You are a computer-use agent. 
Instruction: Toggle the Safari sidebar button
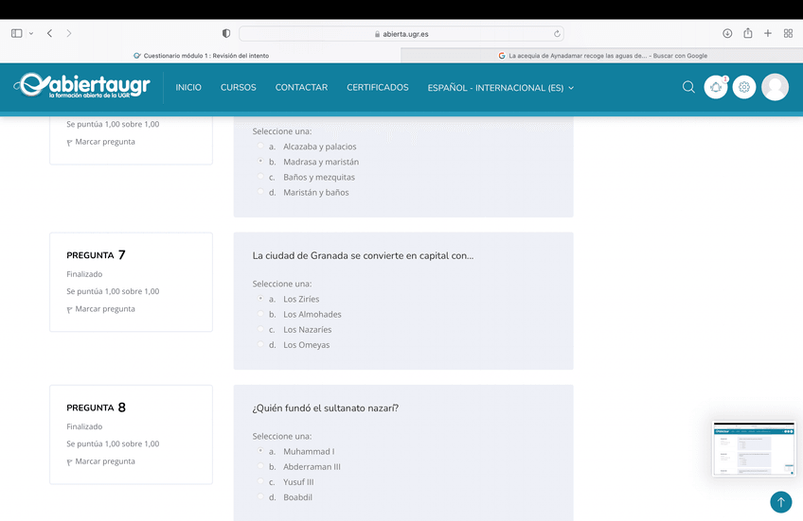[16, 33]
